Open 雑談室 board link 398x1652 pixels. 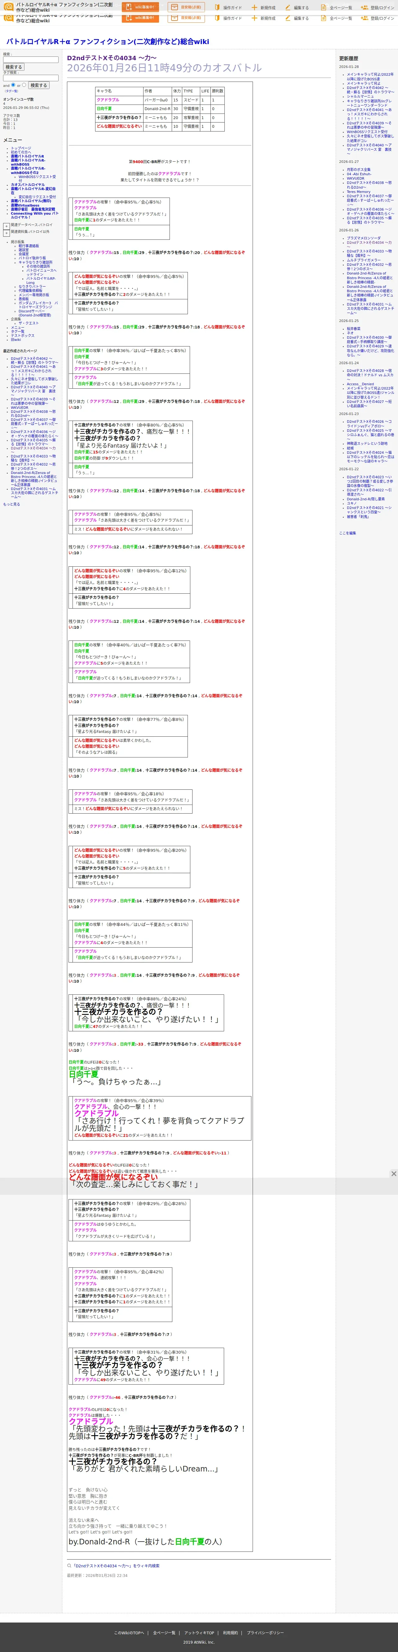point(24,249)
